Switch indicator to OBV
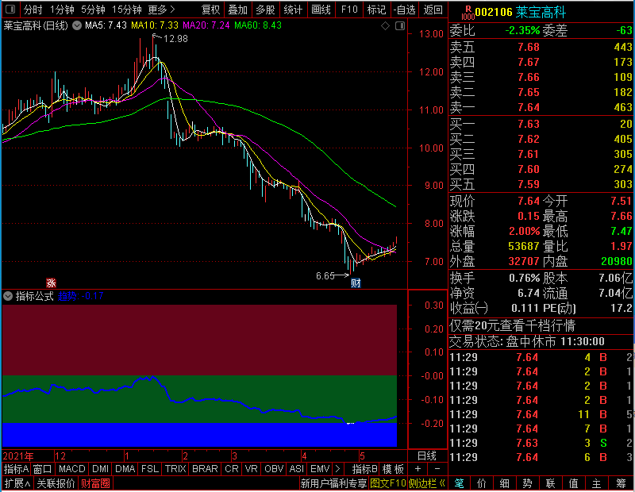The height and width of the screenshot is (492, 635). click(x=274, y=469)
